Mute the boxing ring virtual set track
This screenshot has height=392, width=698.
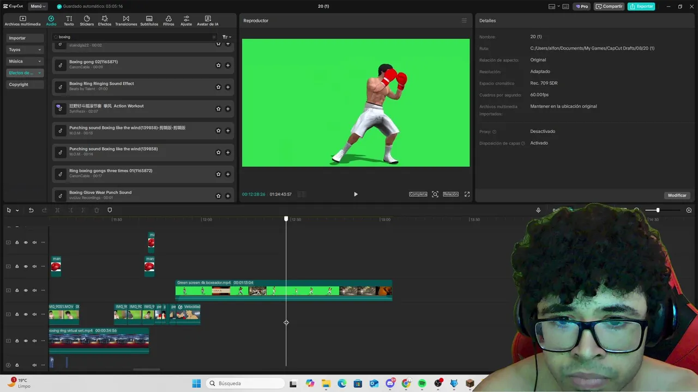[x=34, y=341]
